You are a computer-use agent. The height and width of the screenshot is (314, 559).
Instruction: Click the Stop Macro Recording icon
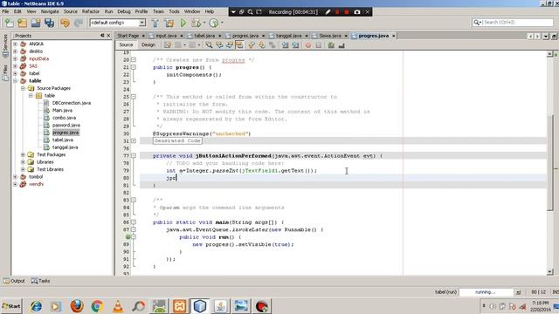[318, 45]
